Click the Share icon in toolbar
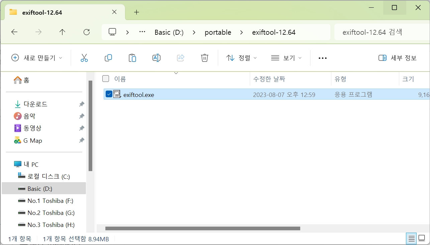Screen dimensions: 430x245 tap(181, 58)
